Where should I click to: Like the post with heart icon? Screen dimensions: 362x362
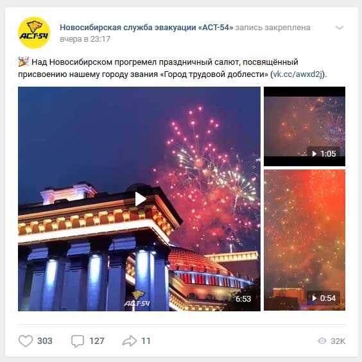pos(26,341)
